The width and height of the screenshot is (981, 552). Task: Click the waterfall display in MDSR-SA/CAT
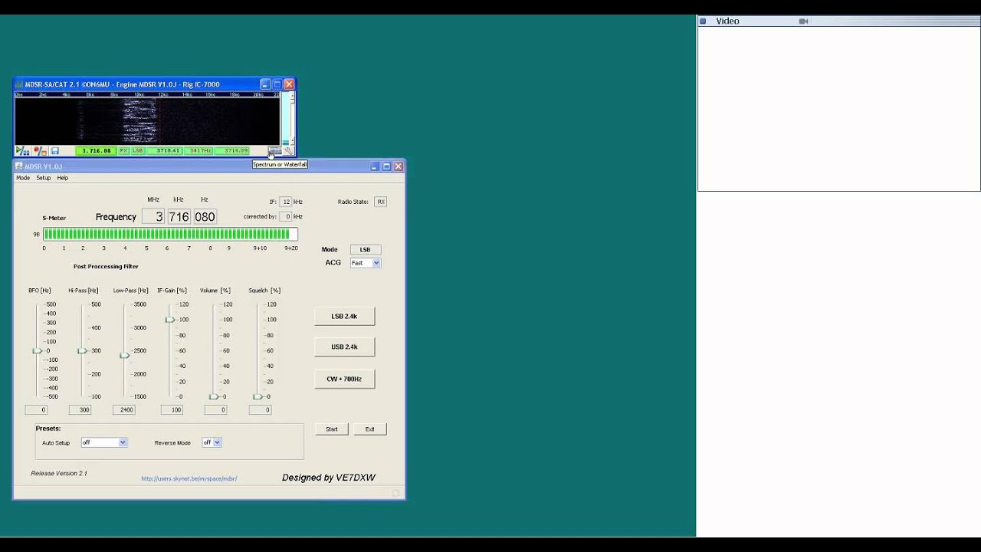click(x=147, y=120)
